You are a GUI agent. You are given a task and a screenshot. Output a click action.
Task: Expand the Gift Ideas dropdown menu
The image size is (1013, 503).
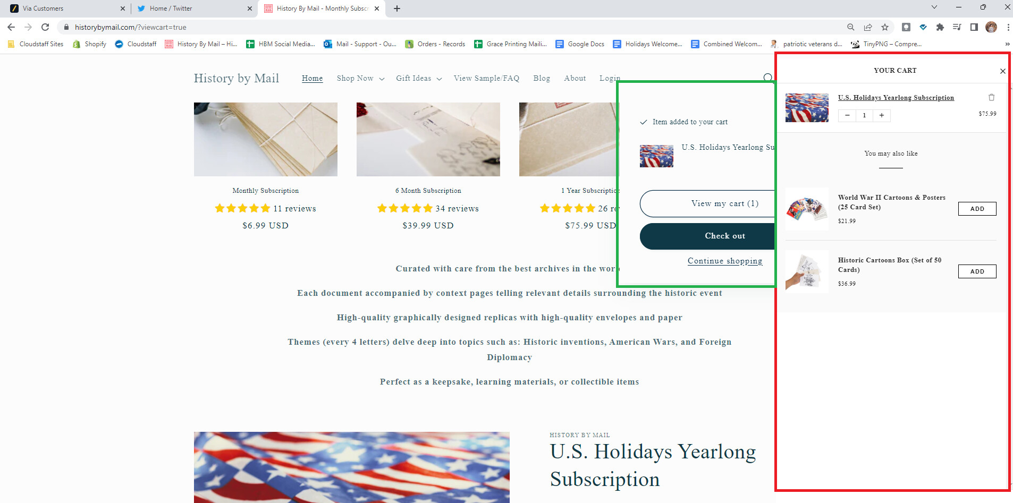pos(419,78)
